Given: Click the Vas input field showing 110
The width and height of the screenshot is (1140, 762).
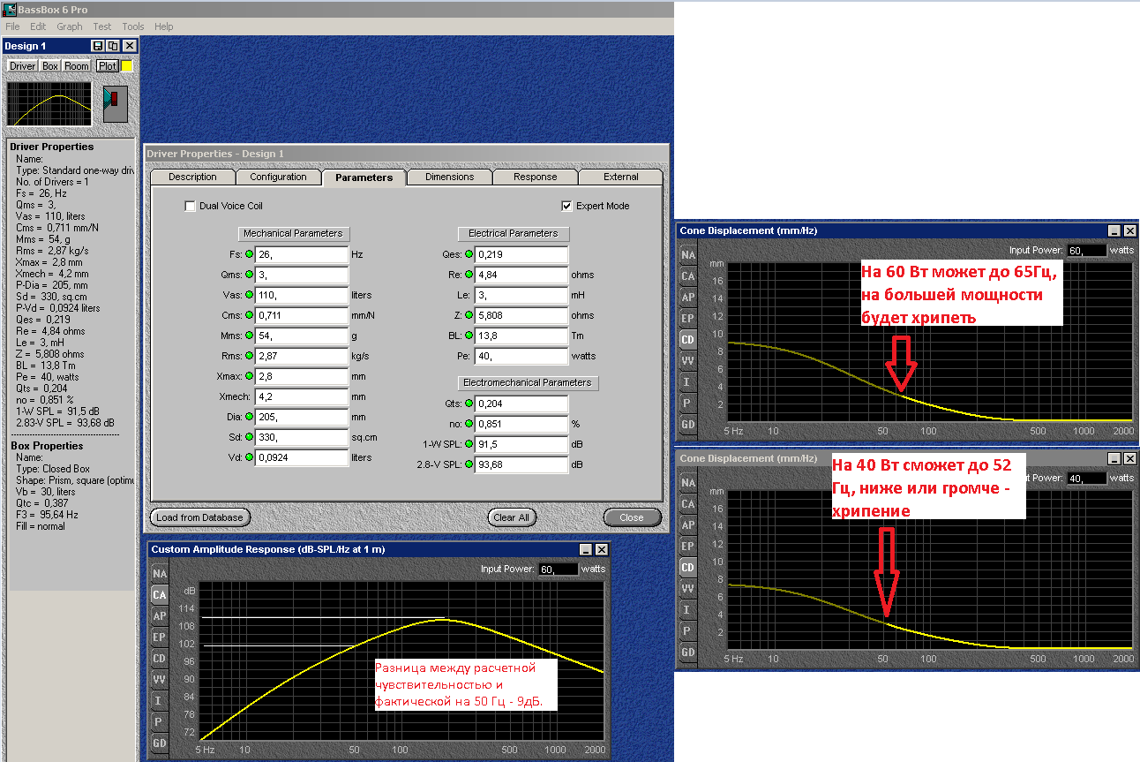Looking at the screenshot, I should [x=302, y=295].
